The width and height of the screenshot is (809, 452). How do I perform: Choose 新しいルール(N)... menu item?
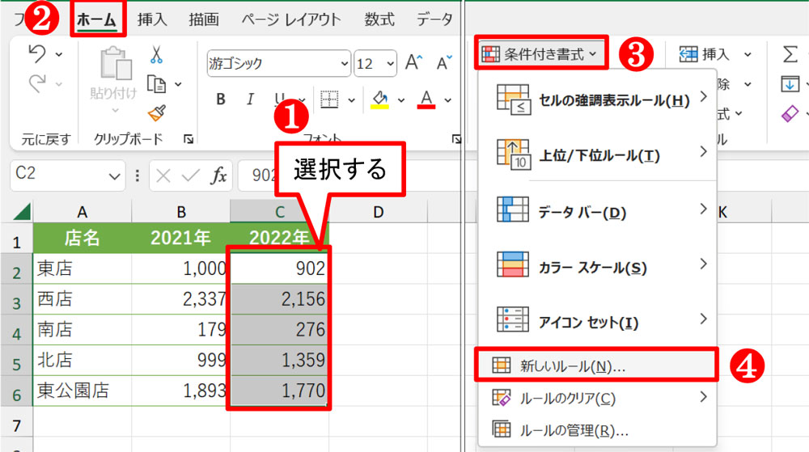pyautogui.click(x=596, y=365)
